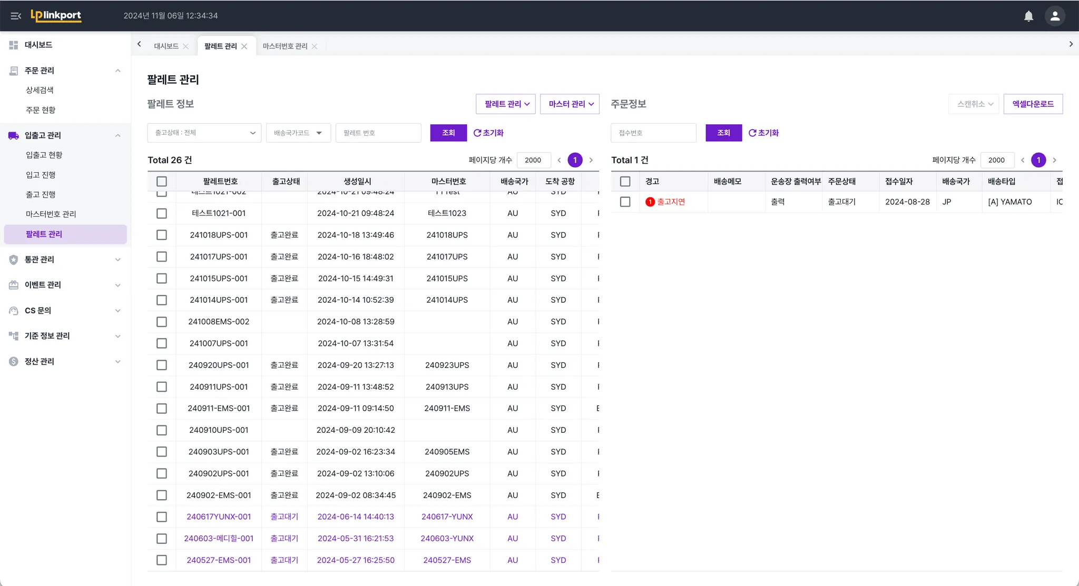The image size is (1079, 586).
Task: Open the 출고상태 : 전체 dropdown
Action: (204, 133)
